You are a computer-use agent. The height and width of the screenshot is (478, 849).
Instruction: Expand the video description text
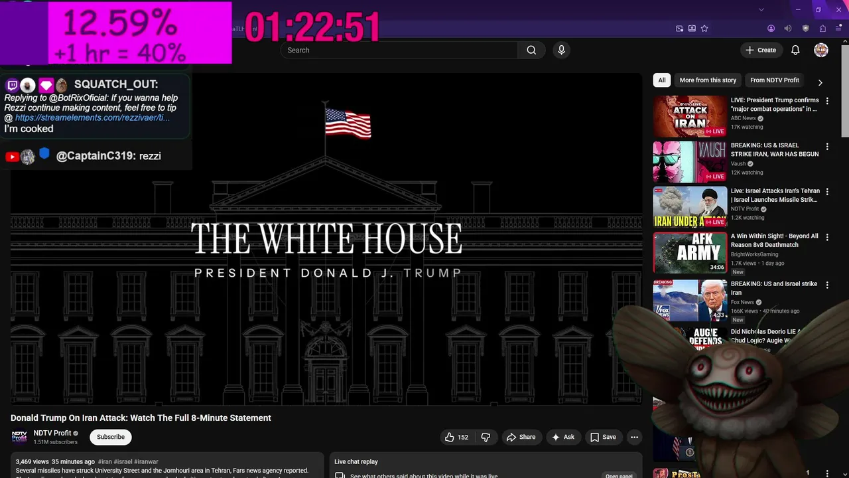167,465
